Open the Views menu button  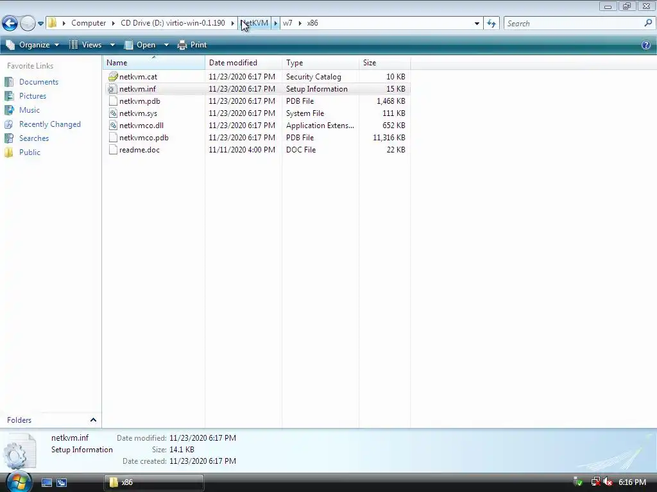[87, 45]
